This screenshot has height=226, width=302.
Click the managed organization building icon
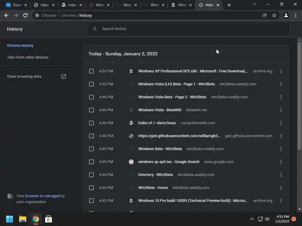pos(10,196)
